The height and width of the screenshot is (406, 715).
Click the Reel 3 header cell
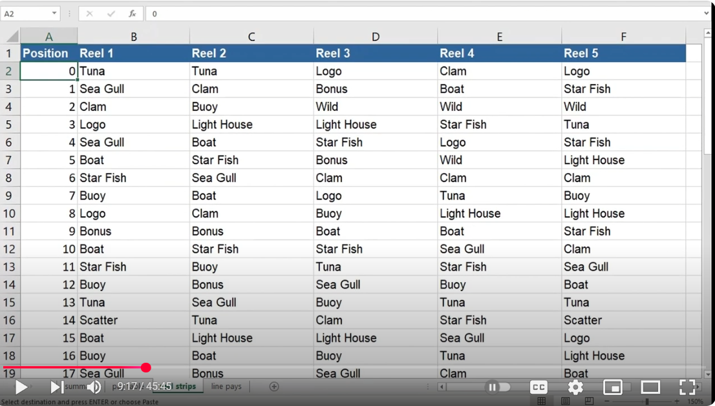point(375,54)
